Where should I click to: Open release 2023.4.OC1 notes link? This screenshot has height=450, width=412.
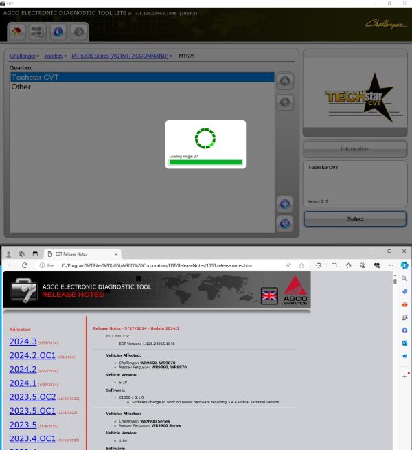pyautogui.click(x=32, y=438)
